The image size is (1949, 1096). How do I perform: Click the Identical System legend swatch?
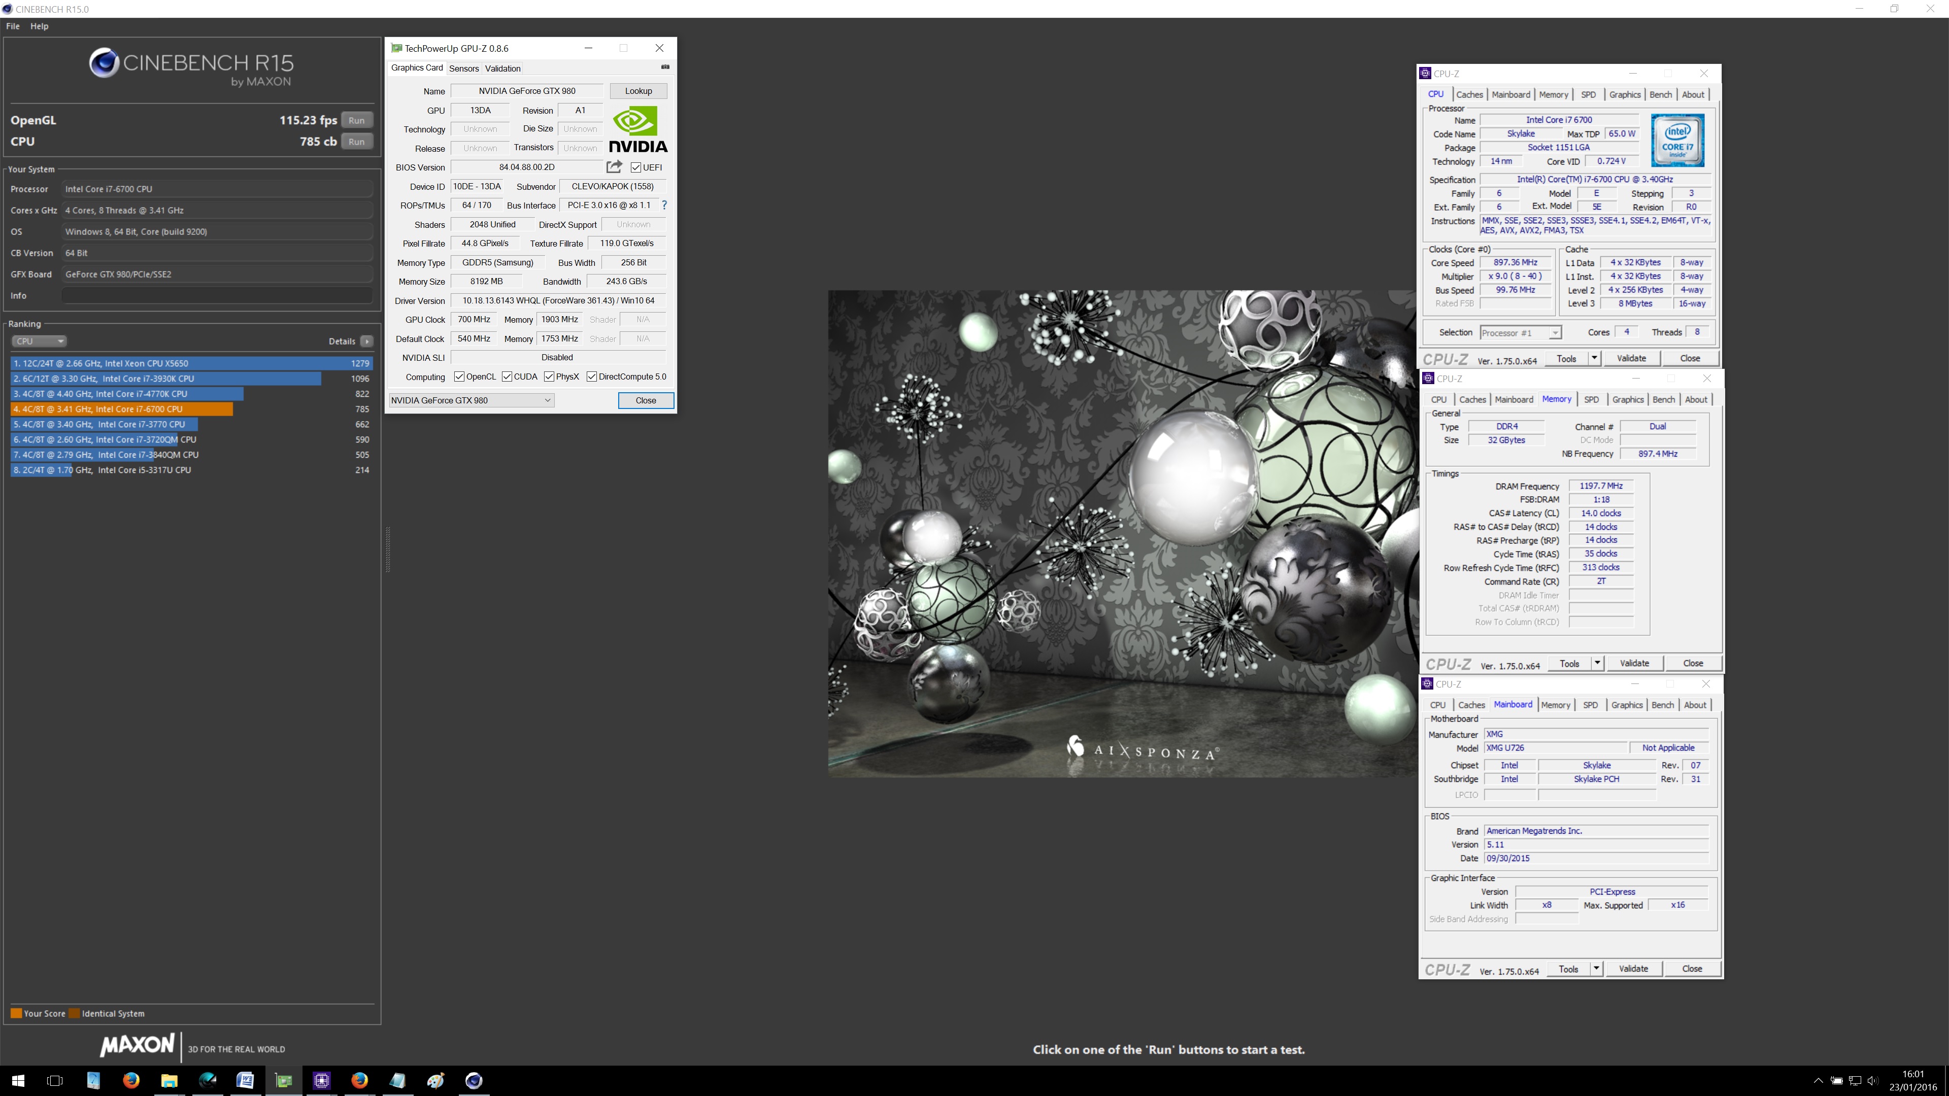tap(74, 1013)
